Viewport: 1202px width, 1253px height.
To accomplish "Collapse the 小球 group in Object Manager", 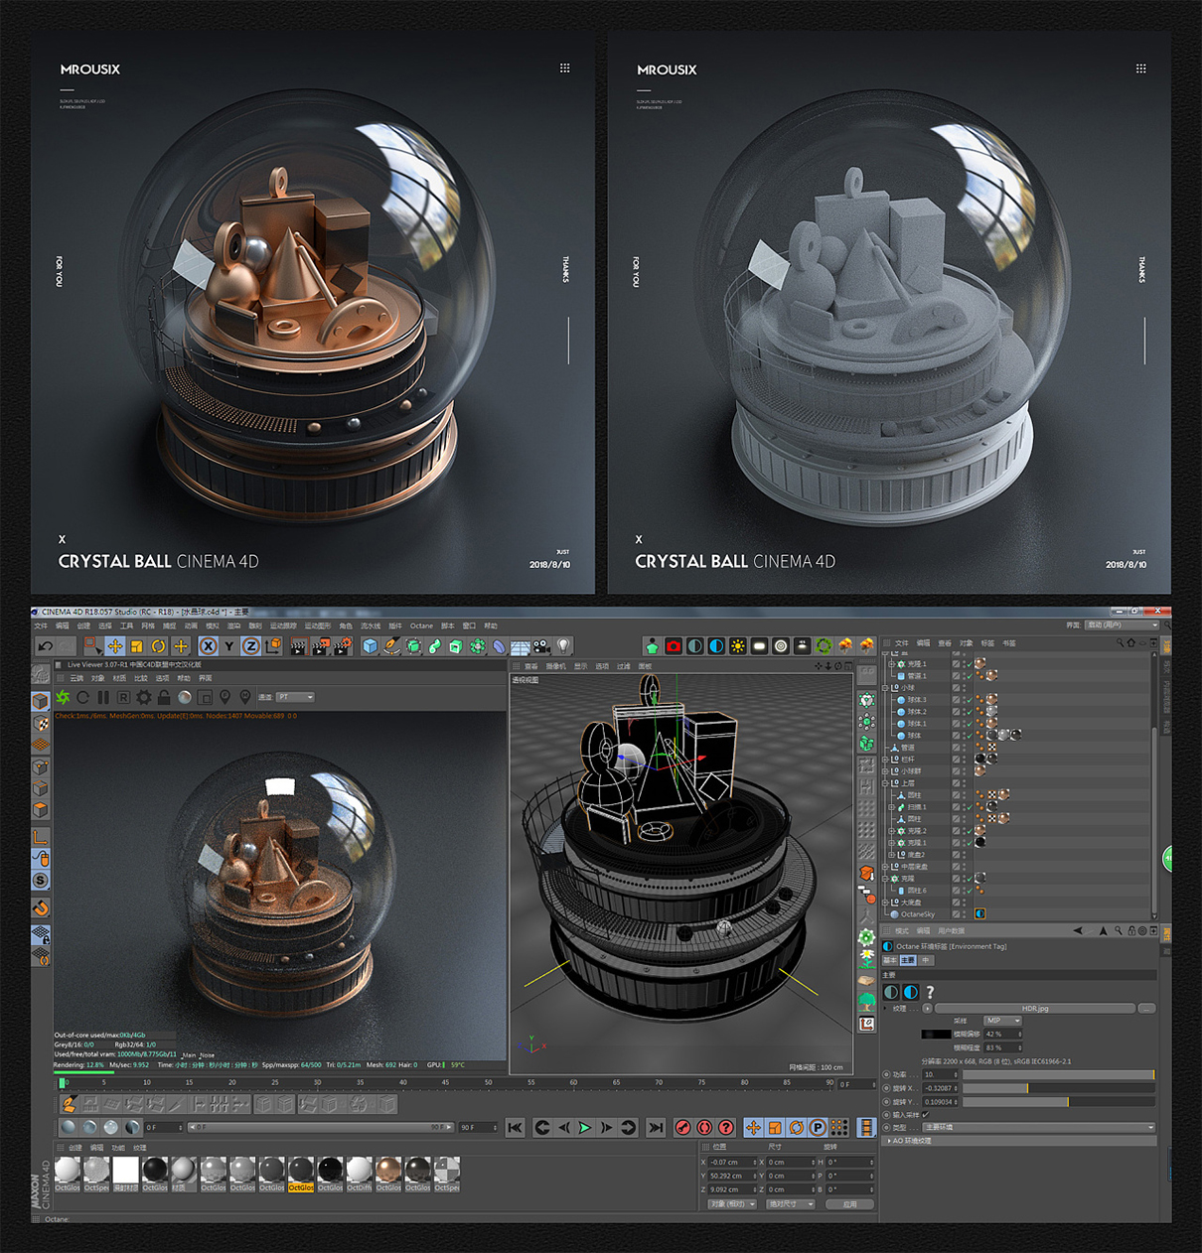I will point(885,688).
